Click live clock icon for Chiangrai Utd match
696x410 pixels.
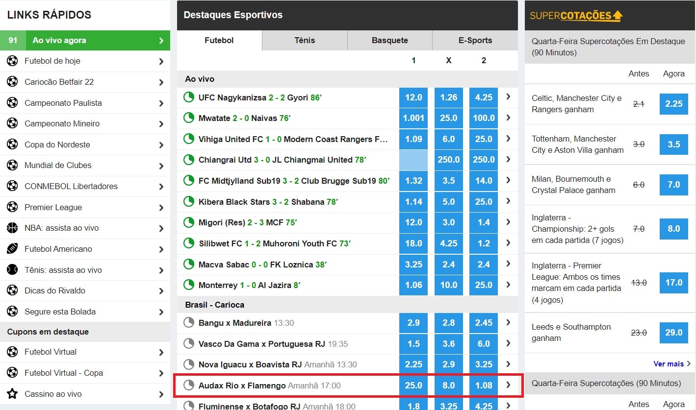click(188, 160)
